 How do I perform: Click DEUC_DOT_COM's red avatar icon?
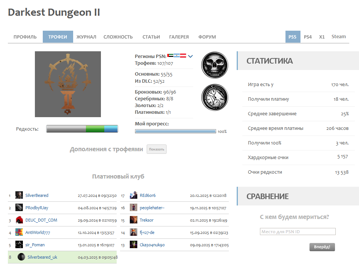click(19, 220)
